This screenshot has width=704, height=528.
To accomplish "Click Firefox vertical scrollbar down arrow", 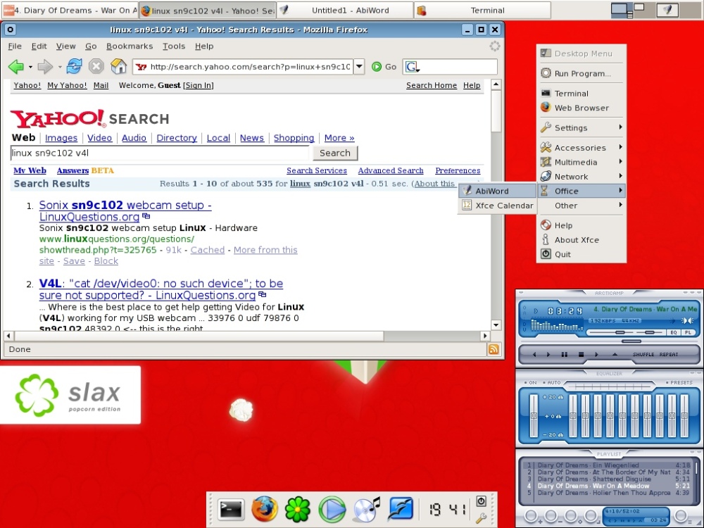I will click(x=496, y=325).
